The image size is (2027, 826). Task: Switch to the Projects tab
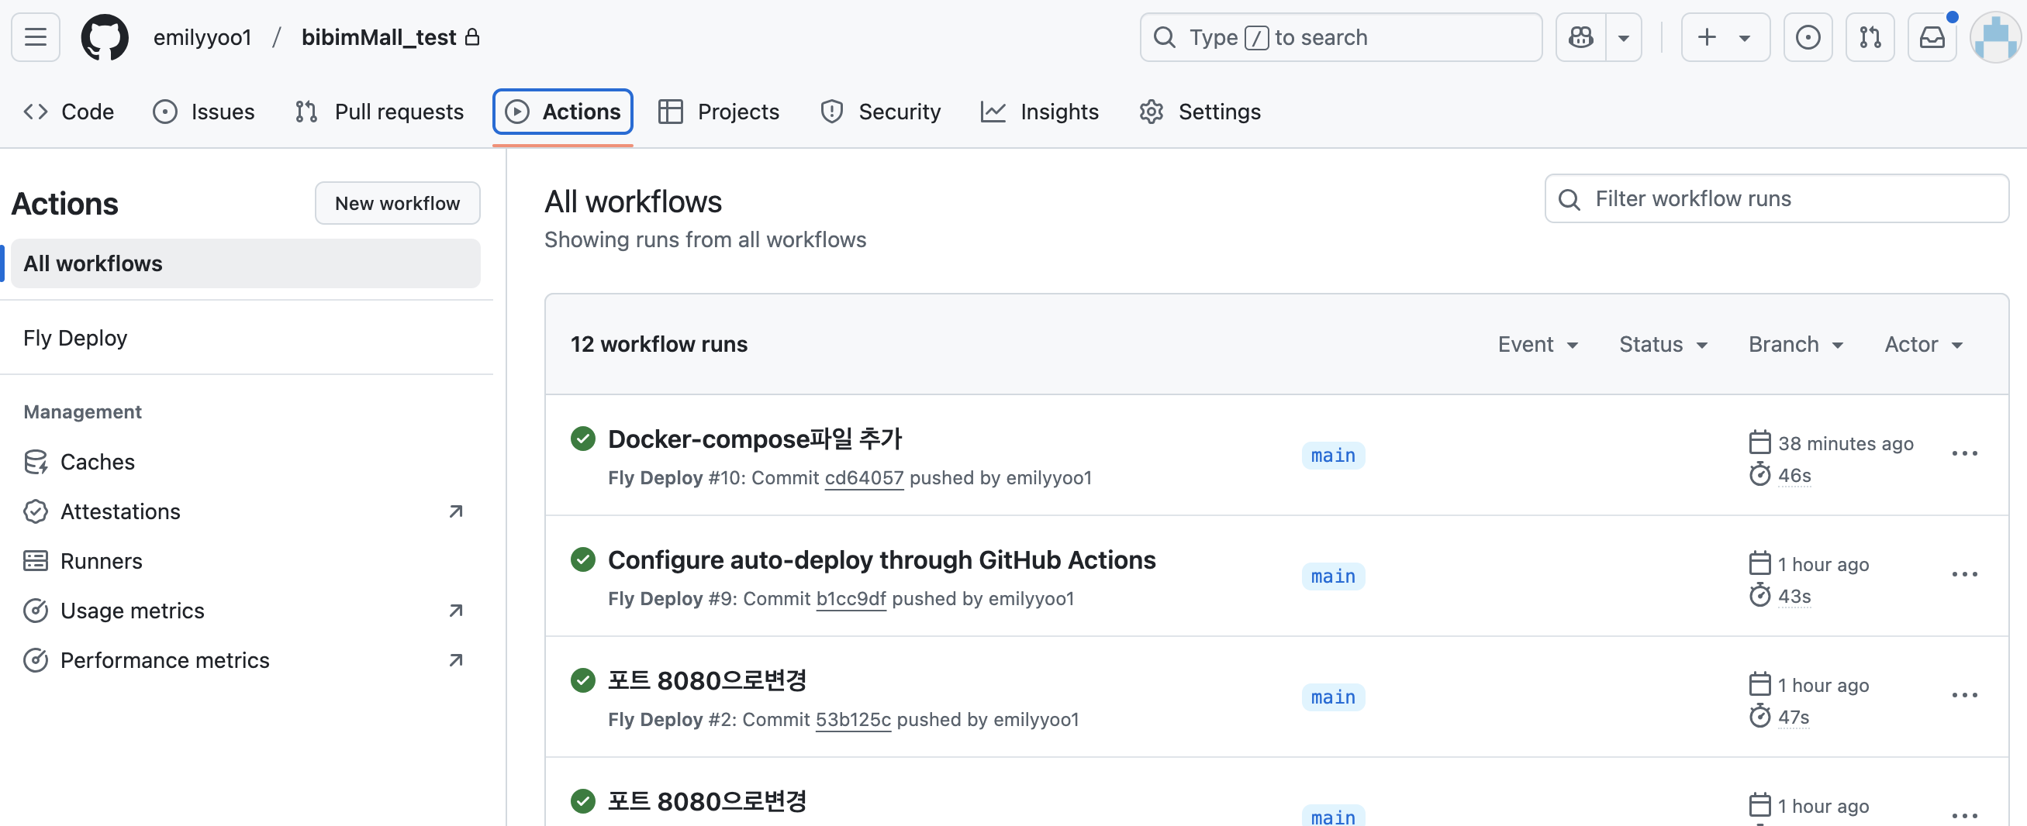tap(718, 112)
